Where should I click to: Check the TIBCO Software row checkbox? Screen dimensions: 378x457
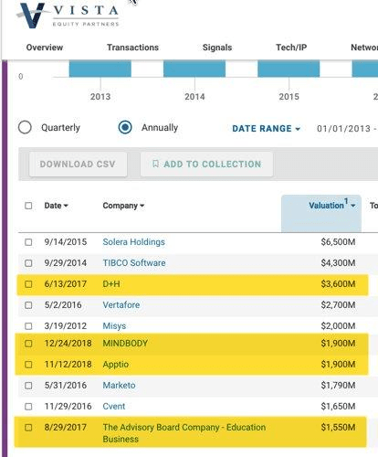click(28, 263)
